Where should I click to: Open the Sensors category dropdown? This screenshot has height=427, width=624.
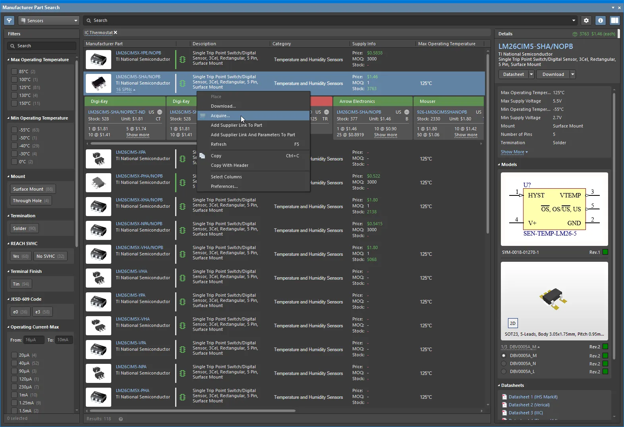48,20
